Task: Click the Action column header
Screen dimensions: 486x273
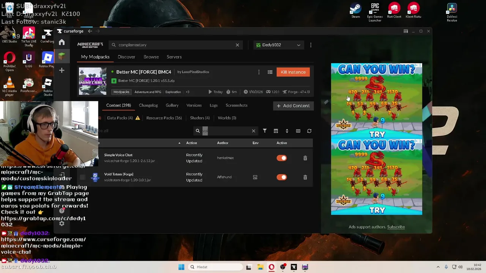Action: [191, 143]
